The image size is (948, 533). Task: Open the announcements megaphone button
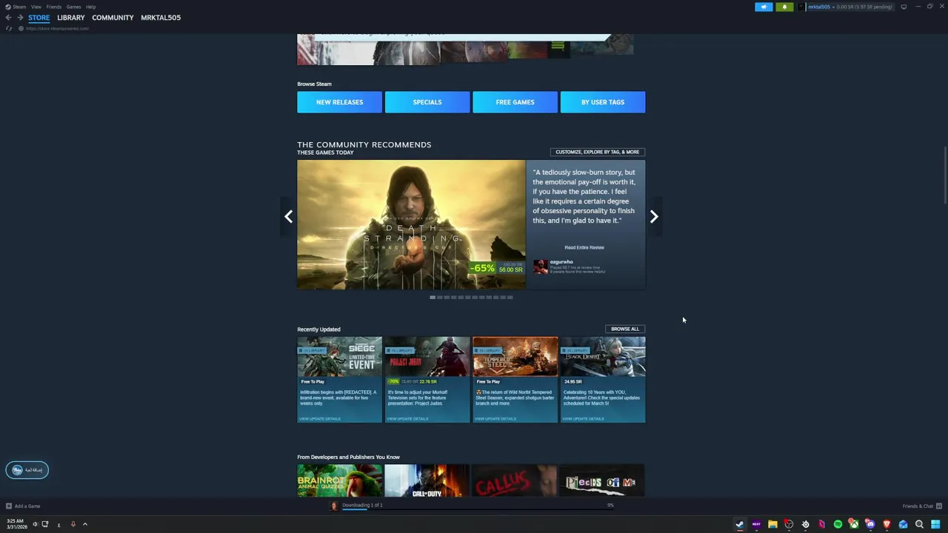click(764, 7)
